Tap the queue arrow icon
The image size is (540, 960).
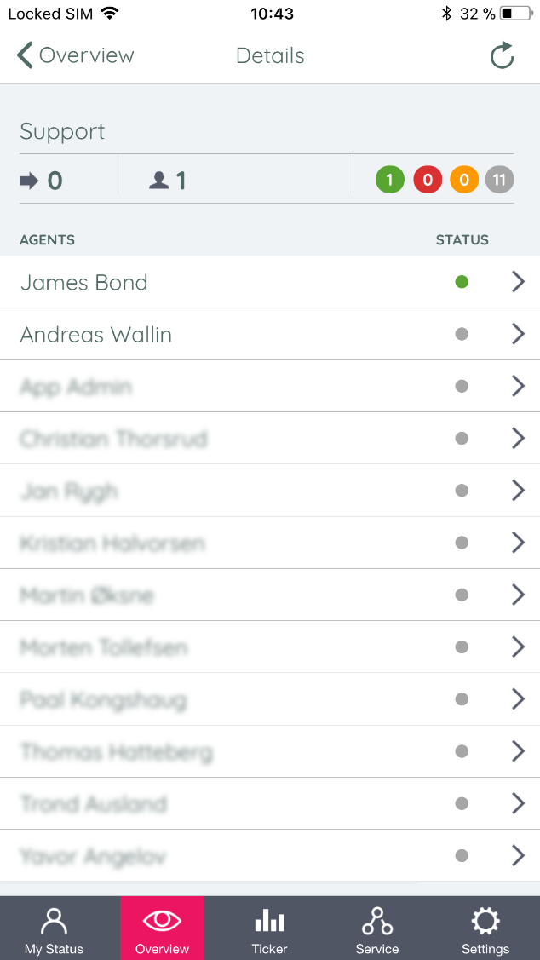click(x=30, y=181)
